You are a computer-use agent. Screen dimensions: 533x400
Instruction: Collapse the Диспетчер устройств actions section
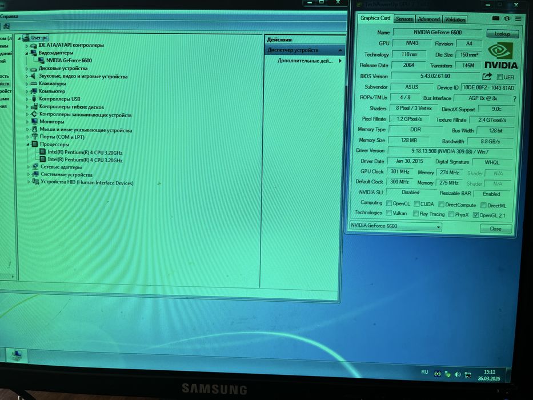(340, 51)
